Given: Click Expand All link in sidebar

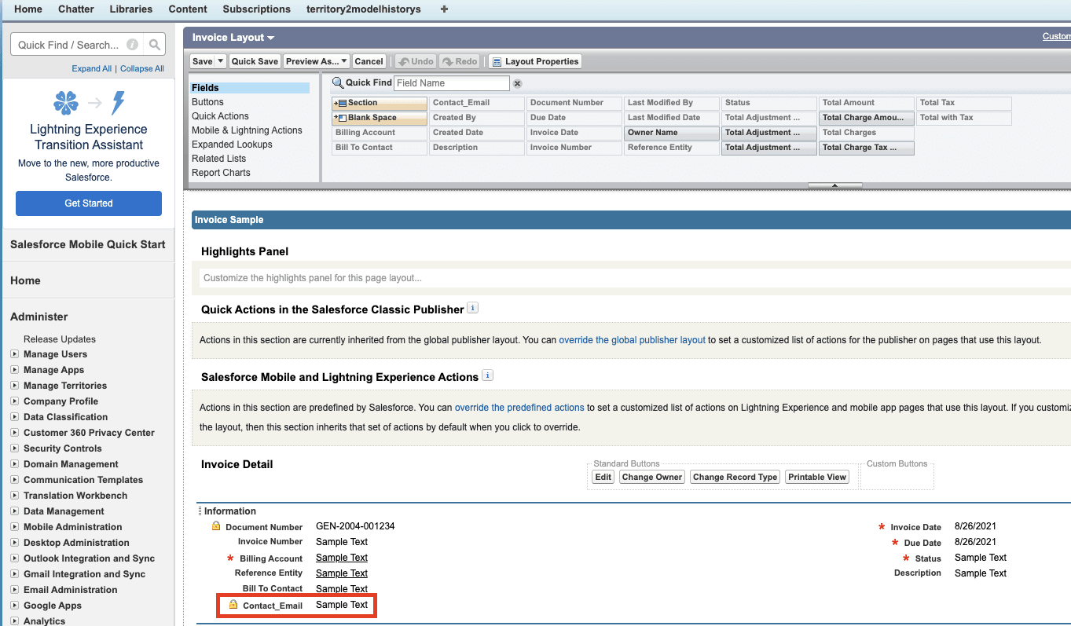Looking at the screenshot, I should (92, 68).
